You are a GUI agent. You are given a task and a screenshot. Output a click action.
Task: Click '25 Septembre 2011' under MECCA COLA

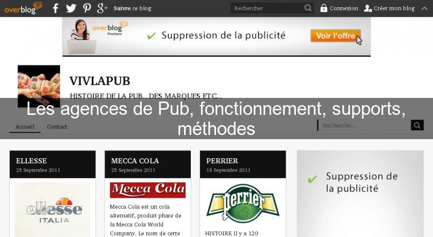pyautogui.click(x=133, y=170)
